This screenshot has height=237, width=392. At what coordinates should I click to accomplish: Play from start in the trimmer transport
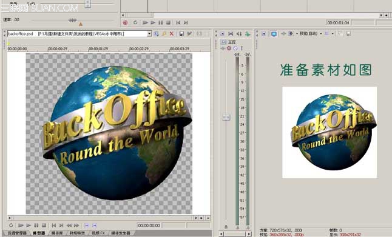point(21,225)
